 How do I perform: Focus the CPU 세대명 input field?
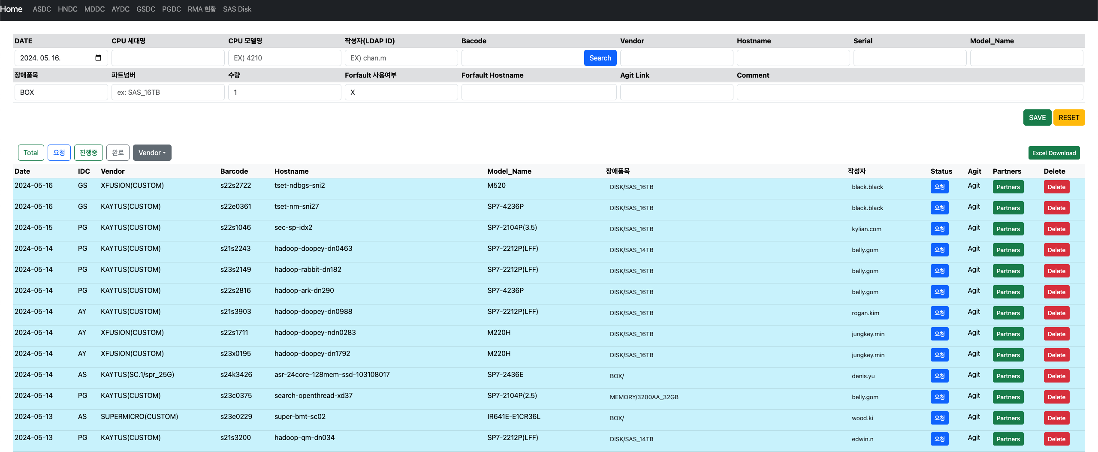(x=168, y=58)
